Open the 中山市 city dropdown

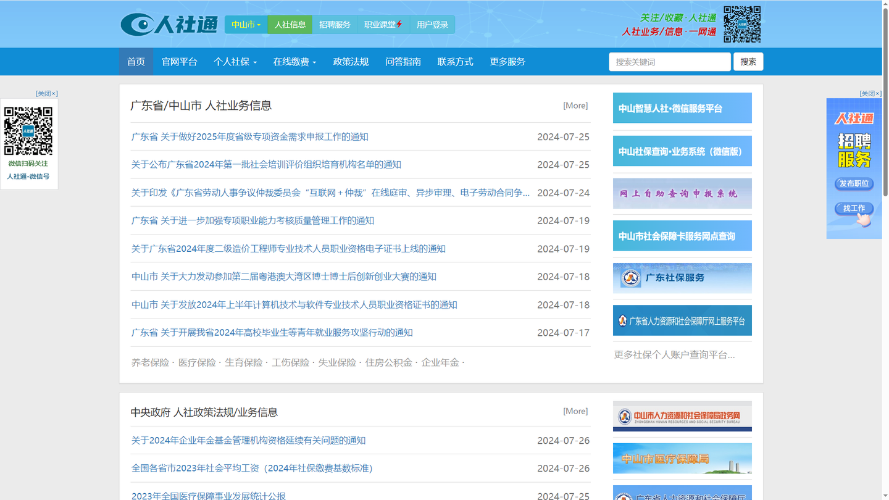tap(246, 25)
